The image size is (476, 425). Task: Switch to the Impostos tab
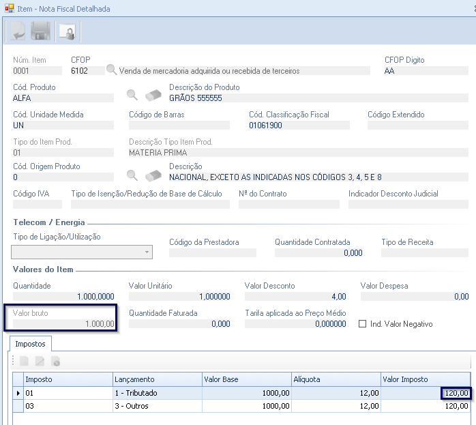[x=31, y=345]
